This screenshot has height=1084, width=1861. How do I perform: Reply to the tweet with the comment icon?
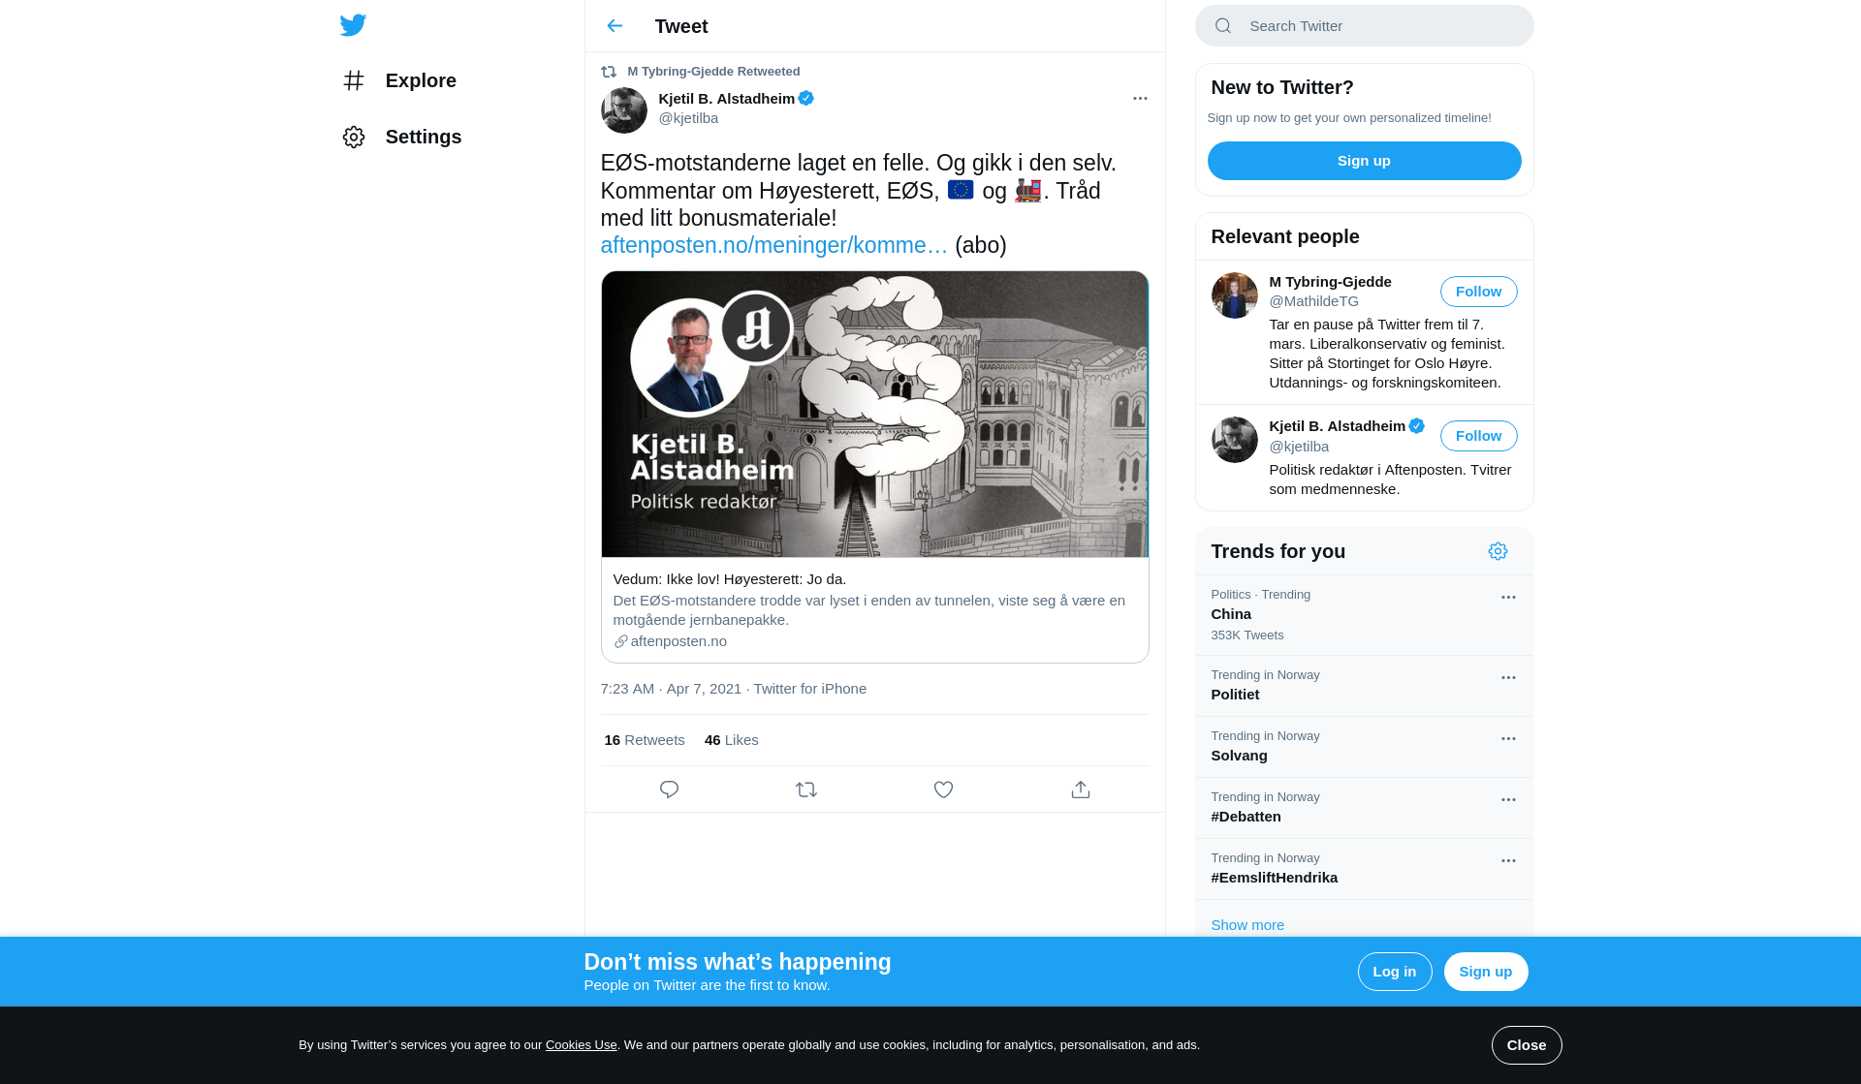[x=669, y=790]
